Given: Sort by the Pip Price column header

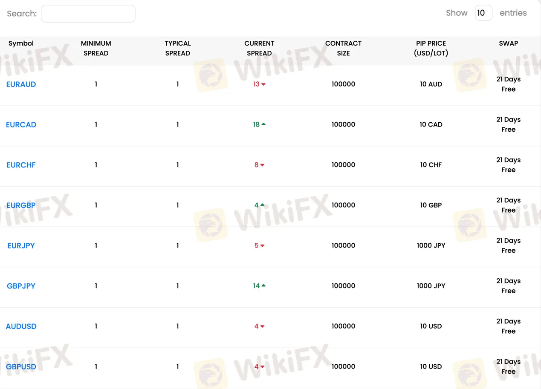Looking at the screenshot, I should 431,48.
